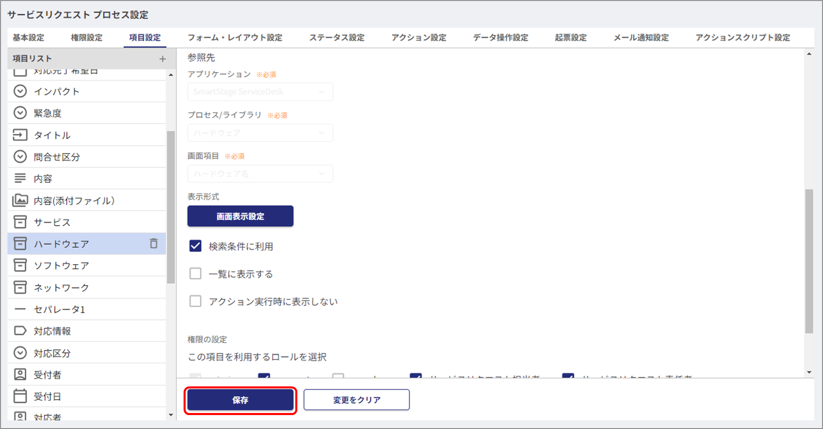Image resolution: width=823 pixels, height=429 pixels.
Task: Click the 内容(添付ファイル) image icon
Action: (x=20, y=200)
